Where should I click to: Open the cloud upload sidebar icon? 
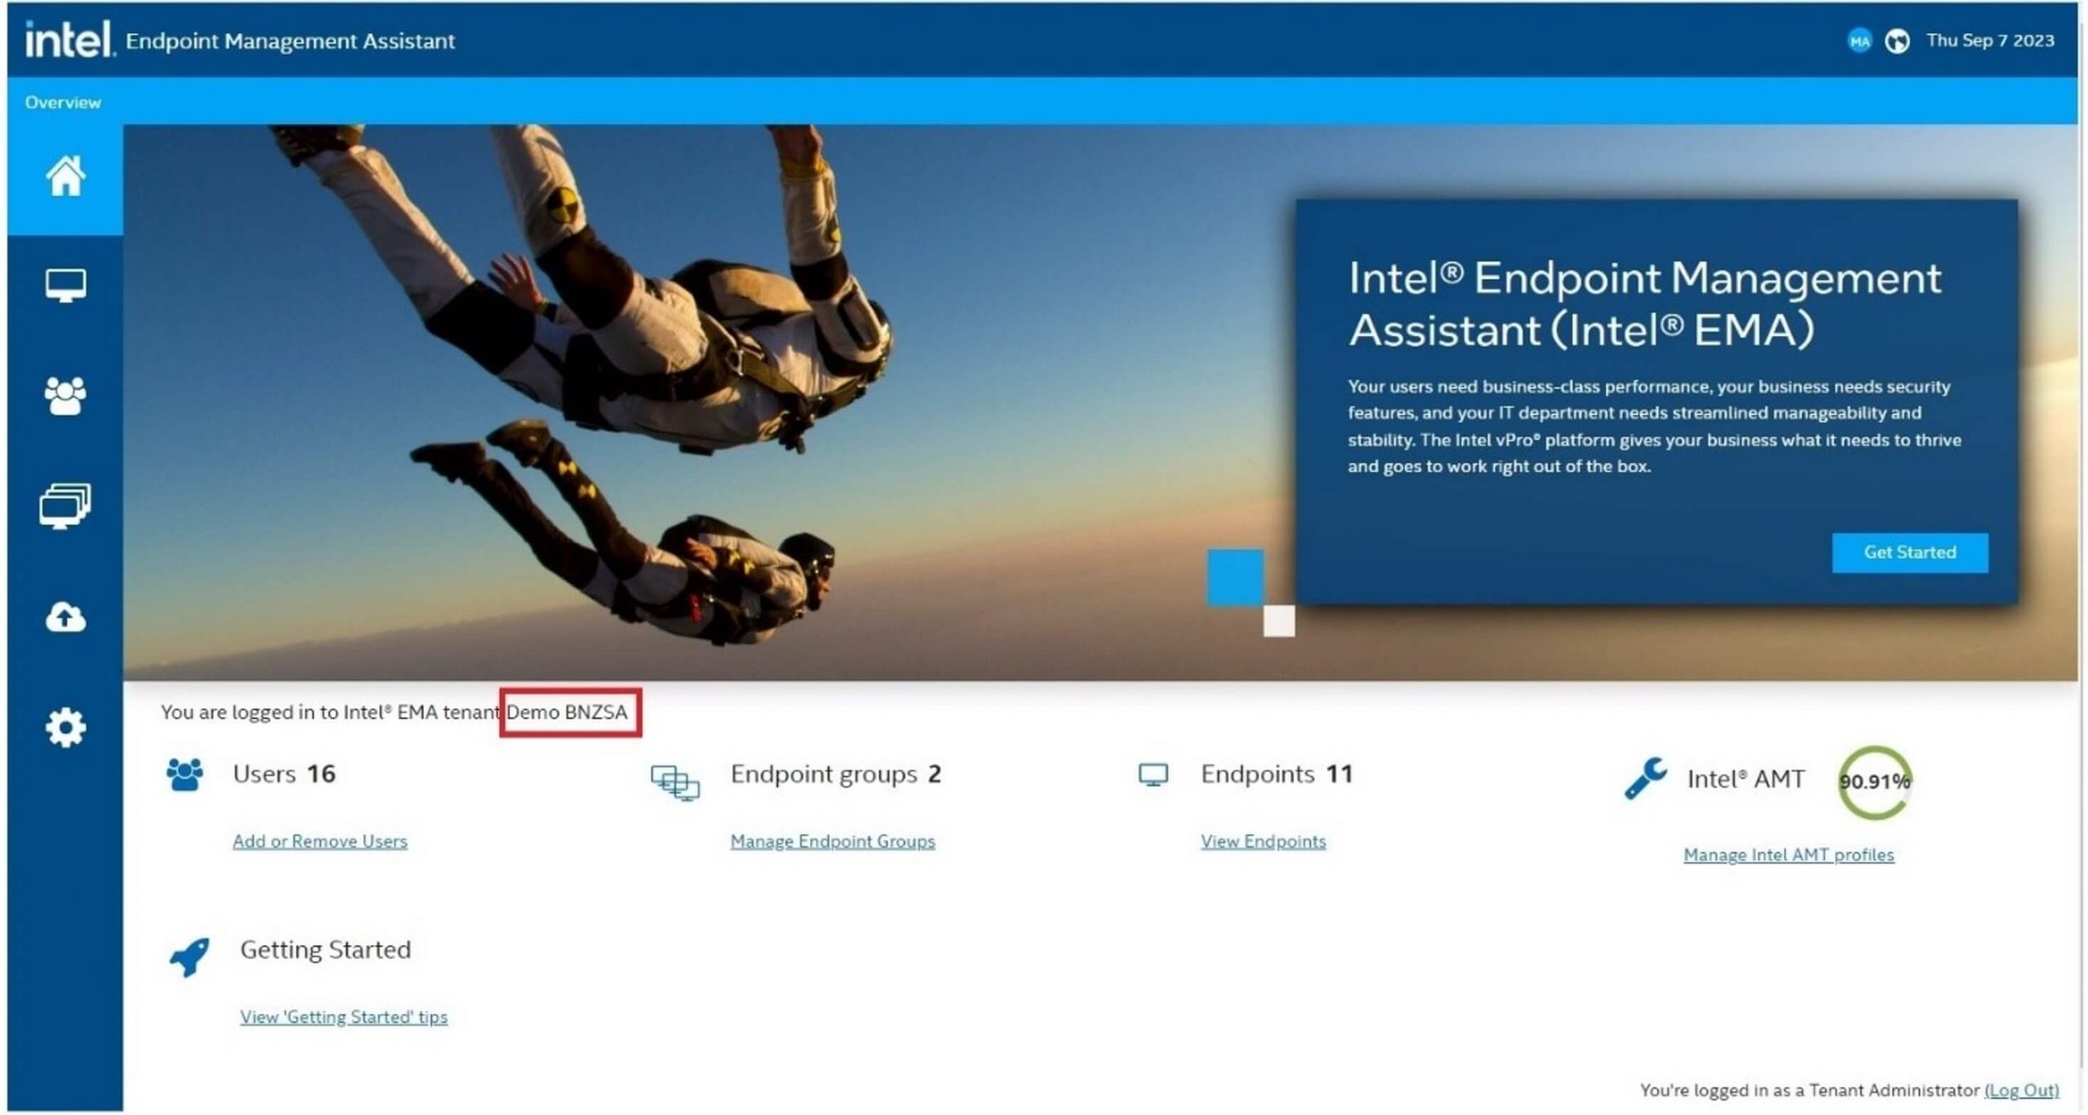pos(65,617)
